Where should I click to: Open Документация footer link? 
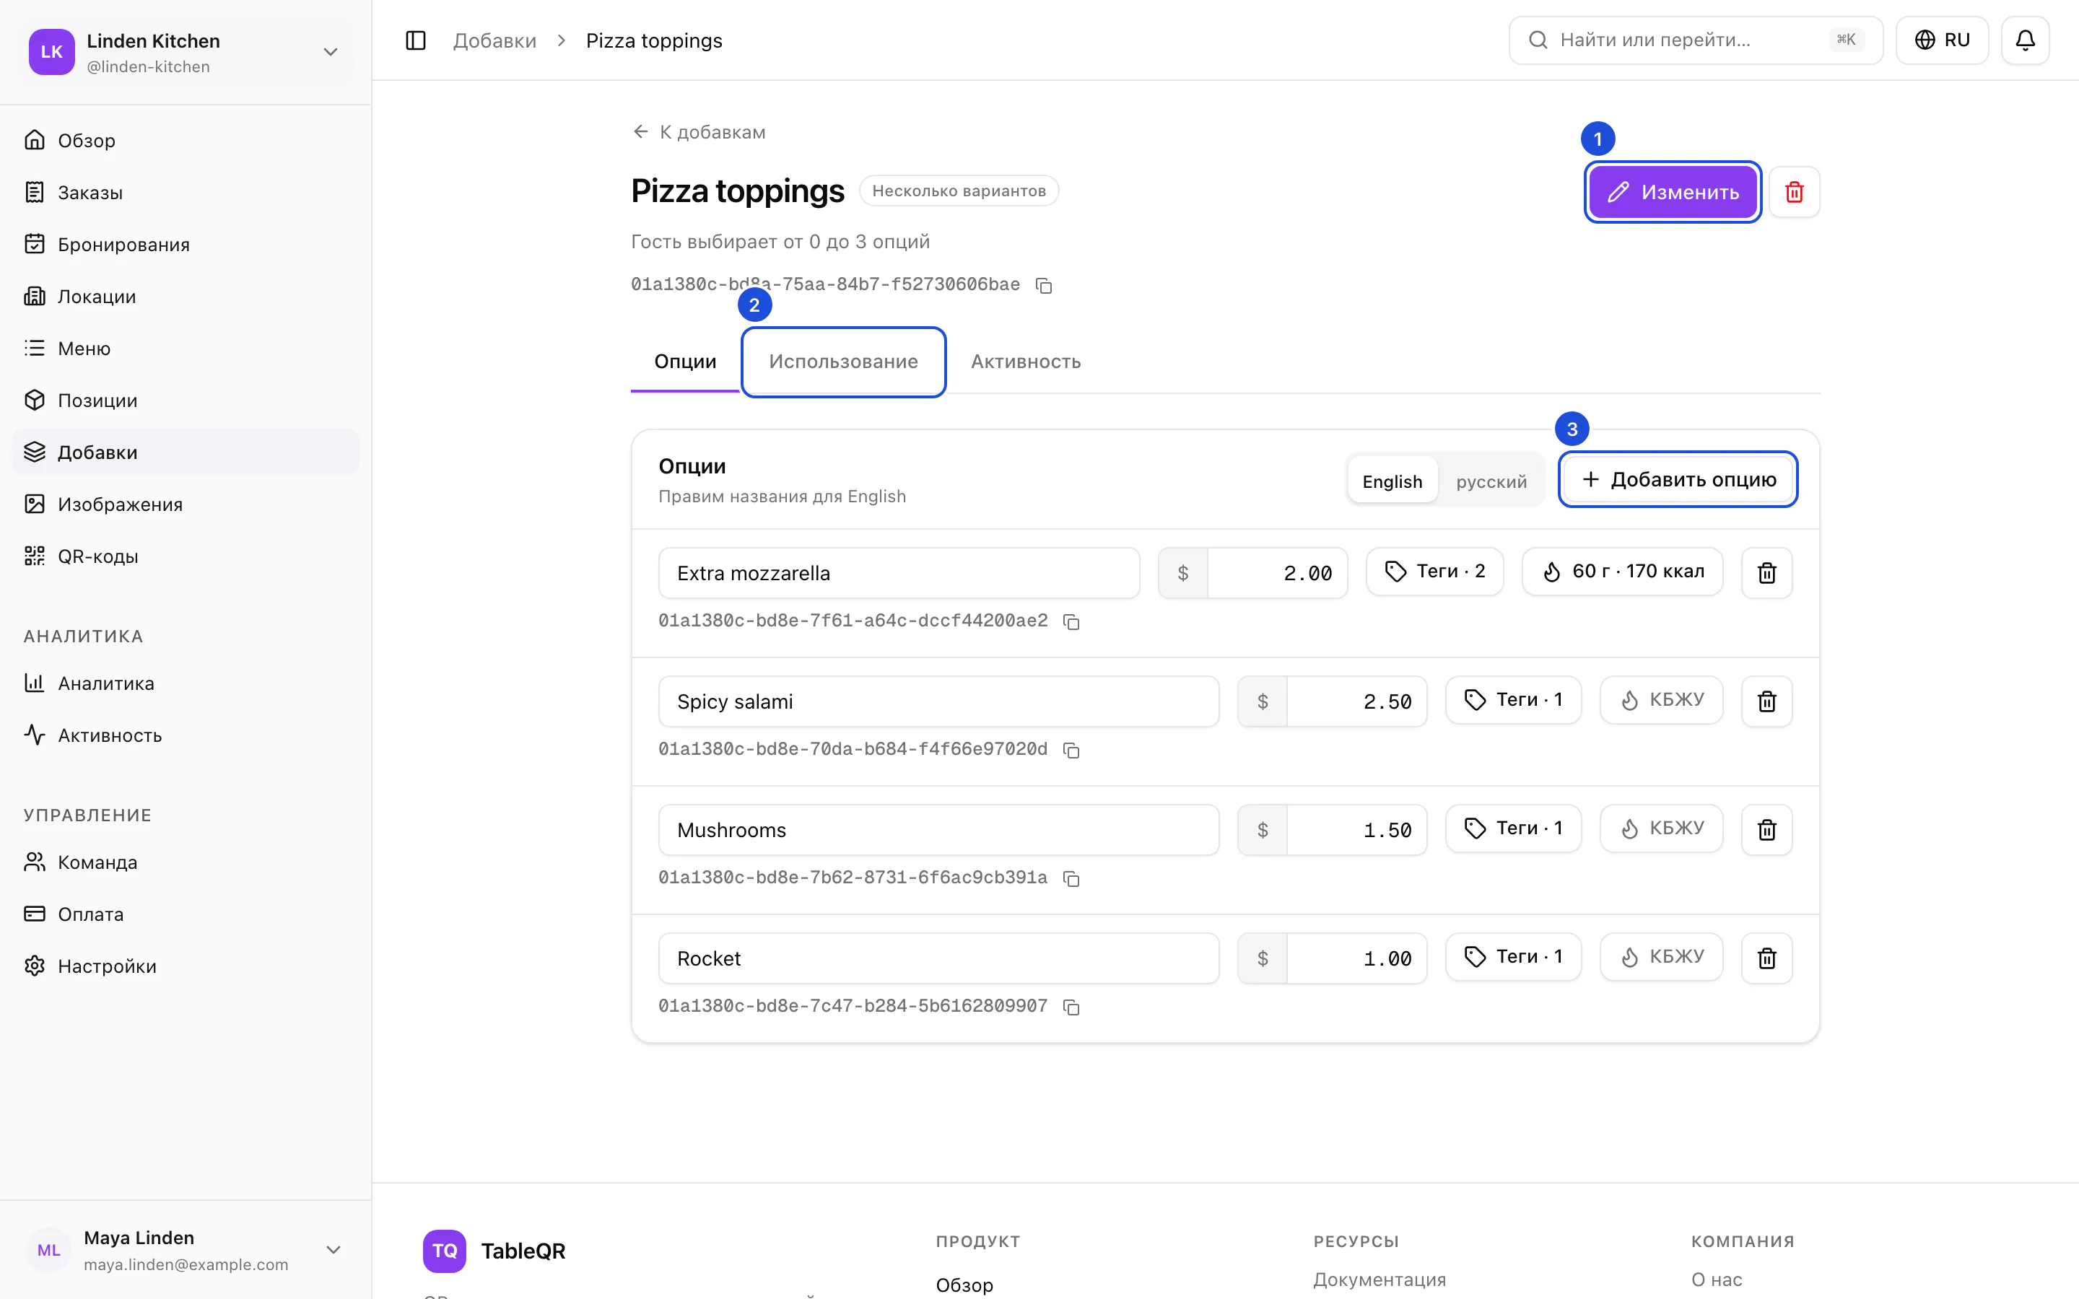(1379, 1280)
